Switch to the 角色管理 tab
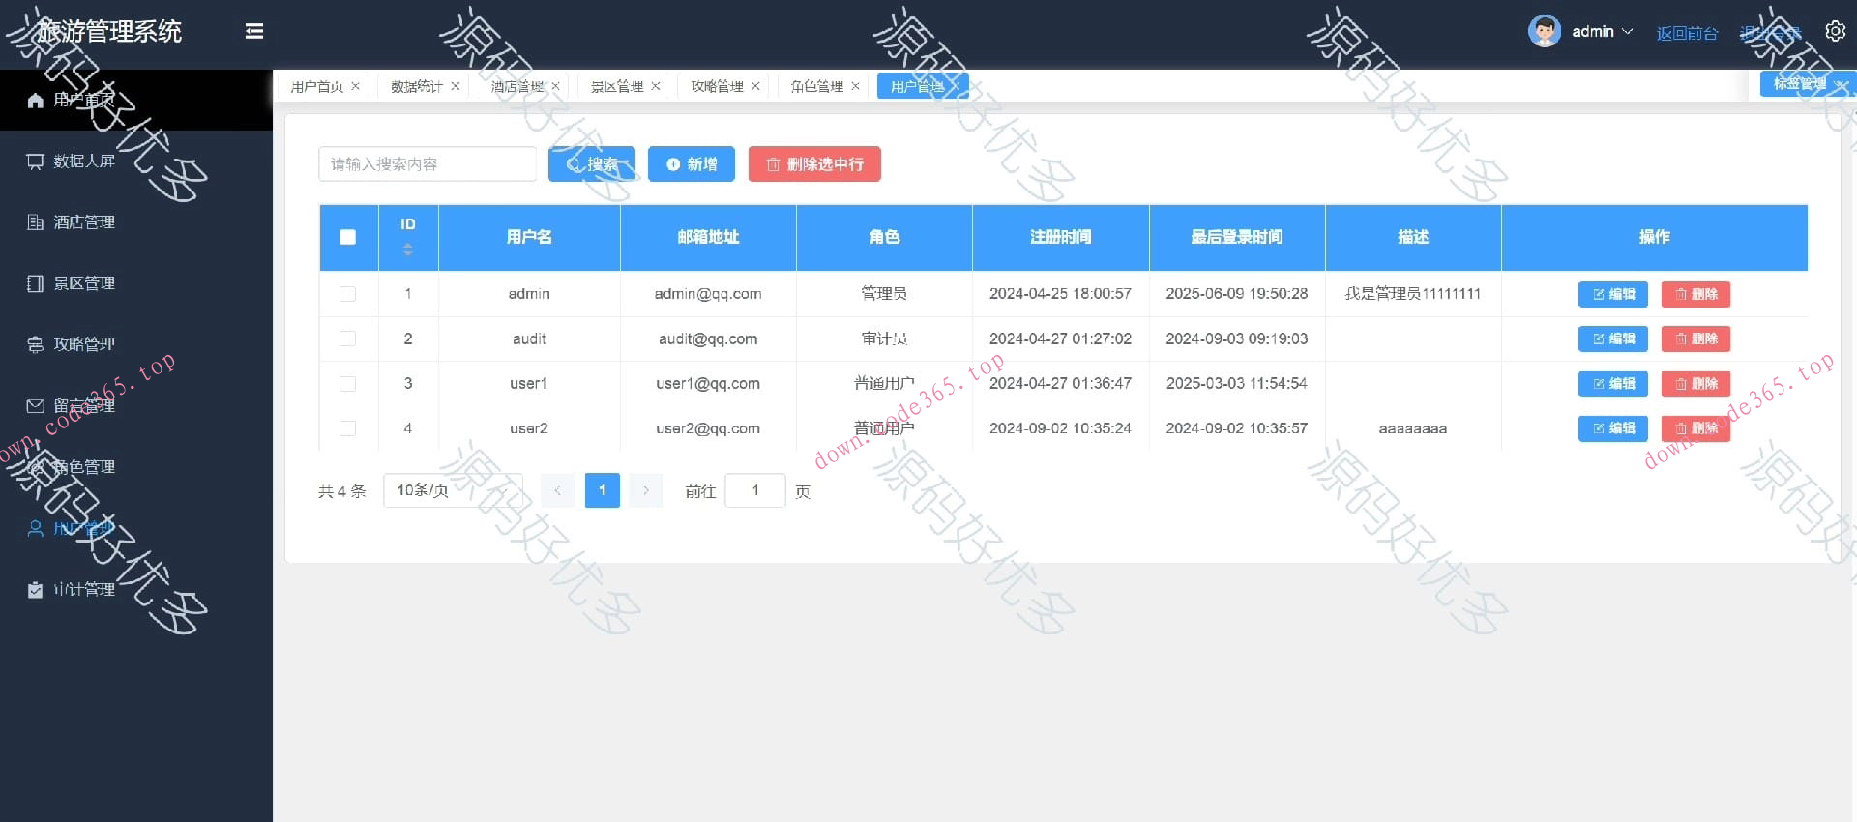The height and width of the screenshot is (822, 1857). point(817,86)
